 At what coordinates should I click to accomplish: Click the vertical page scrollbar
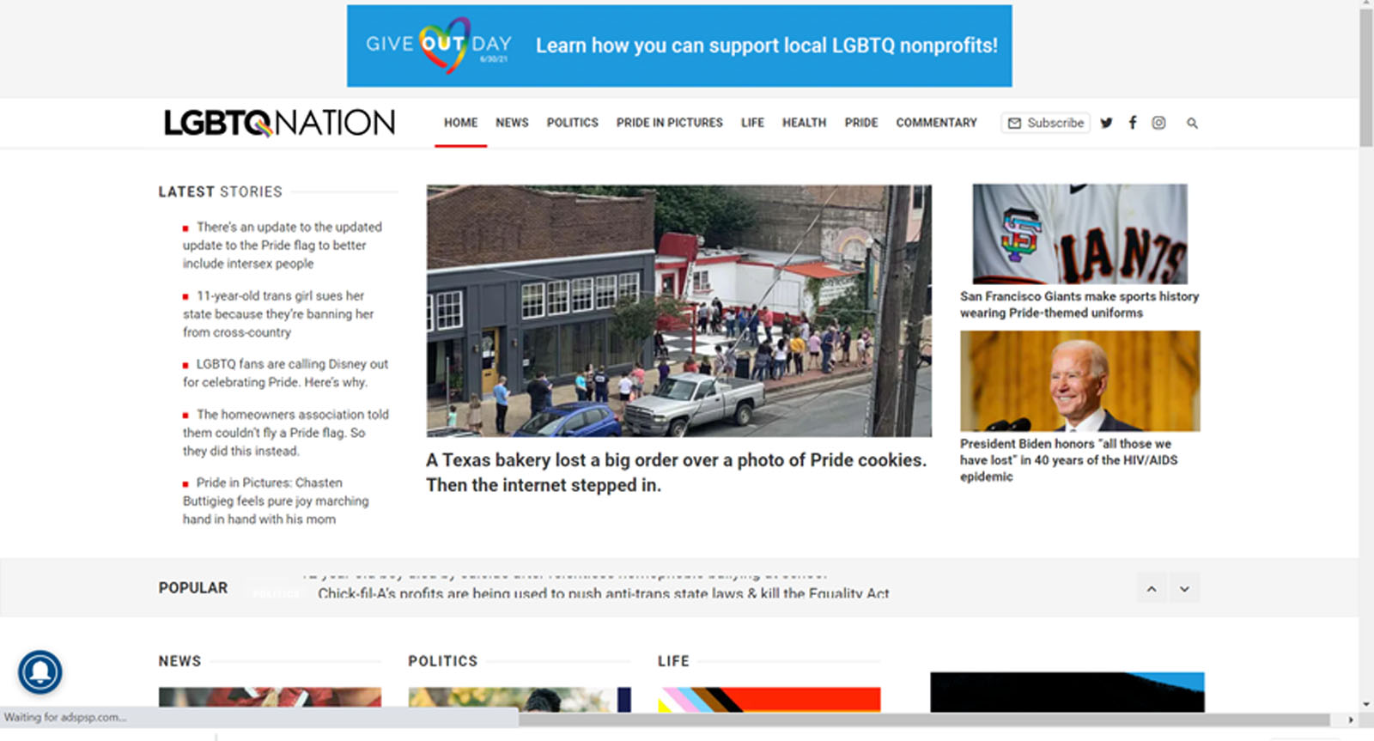click(1365, 77)
